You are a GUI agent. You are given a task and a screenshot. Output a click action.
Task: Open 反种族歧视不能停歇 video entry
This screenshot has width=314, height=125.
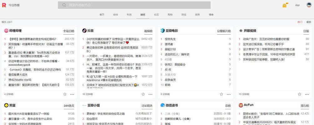pyautogui.click(x=264, y=59)
